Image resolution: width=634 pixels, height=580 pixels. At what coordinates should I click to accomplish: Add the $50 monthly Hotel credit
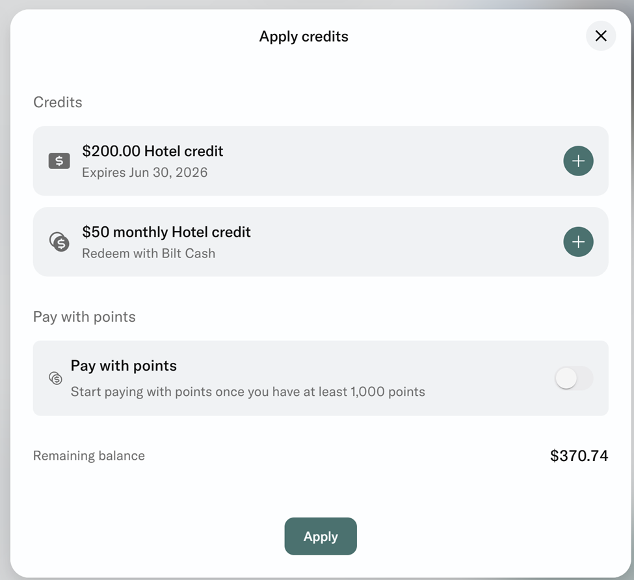tap(578, 242)
